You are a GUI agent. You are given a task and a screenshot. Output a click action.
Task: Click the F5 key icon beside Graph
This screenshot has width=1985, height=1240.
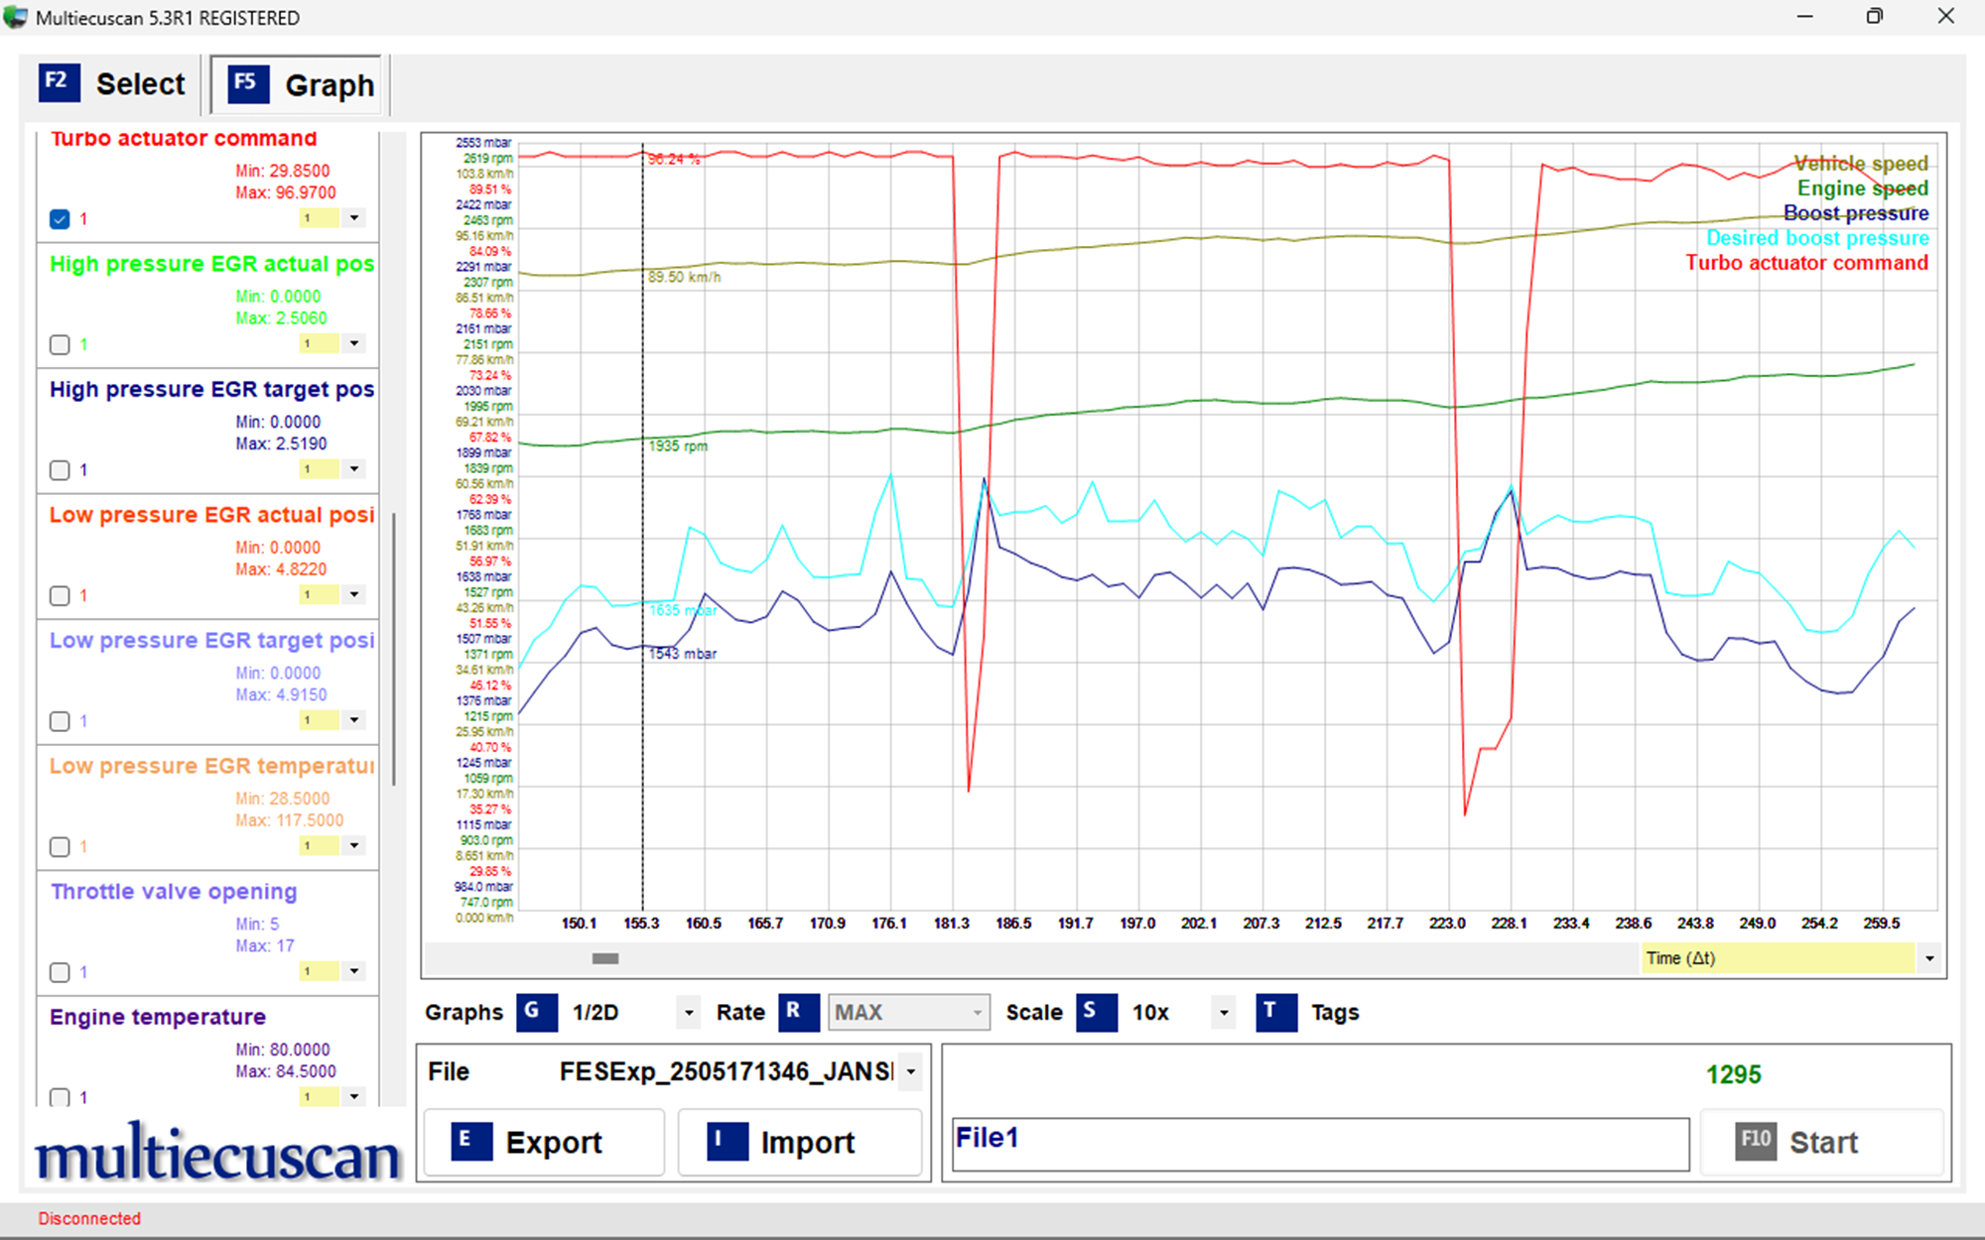248,83
